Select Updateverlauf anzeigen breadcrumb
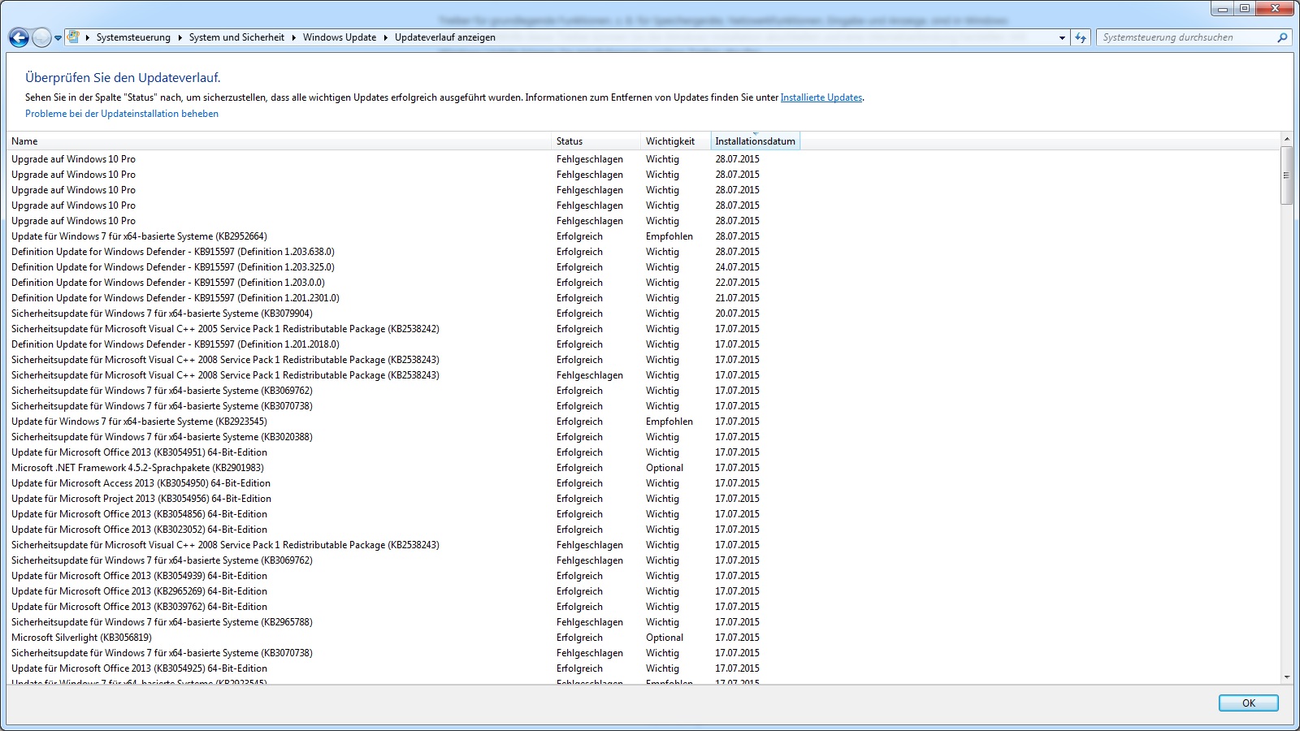1300x731 pixels. (445, 37)
